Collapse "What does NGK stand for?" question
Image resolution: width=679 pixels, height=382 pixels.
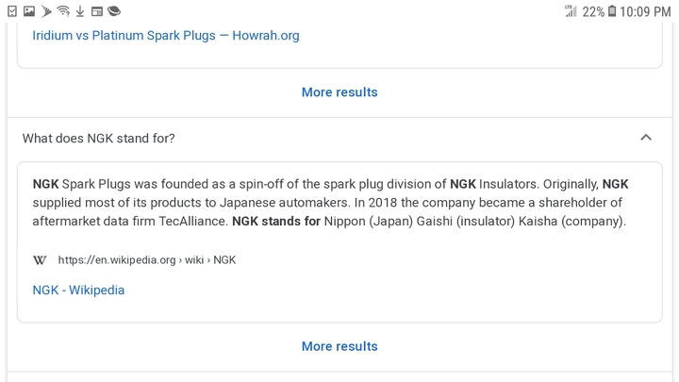click(339, 138)
